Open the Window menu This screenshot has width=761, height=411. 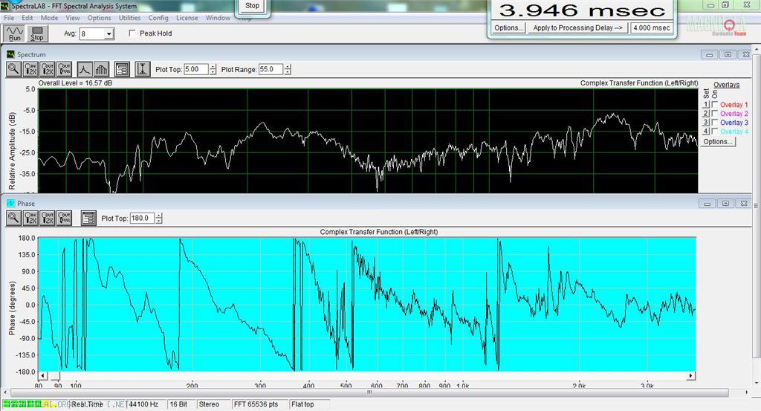pyautogui.click(x=218, y=18)
